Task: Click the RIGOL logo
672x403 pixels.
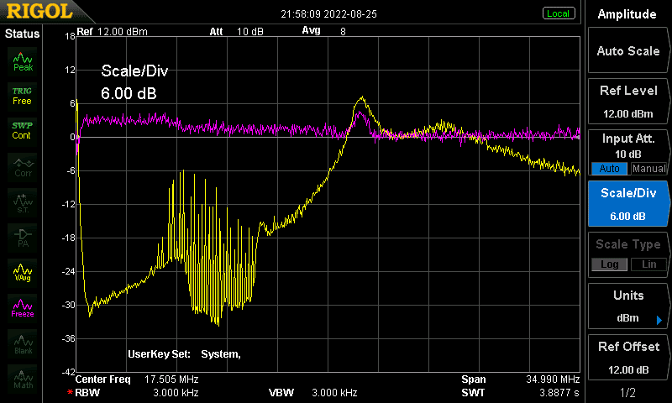Action: [39, 11]
